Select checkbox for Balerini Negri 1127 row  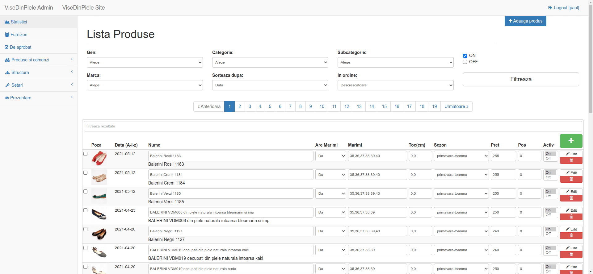[86, 229]
